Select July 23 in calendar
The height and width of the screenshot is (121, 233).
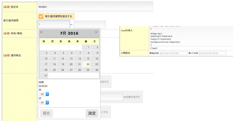(x=95, y=64)
